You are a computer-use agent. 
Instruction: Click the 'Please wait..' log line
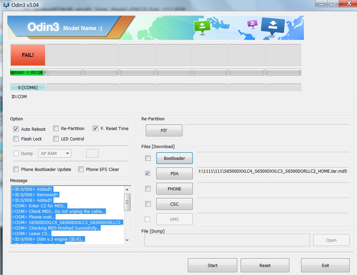point(33,217)
